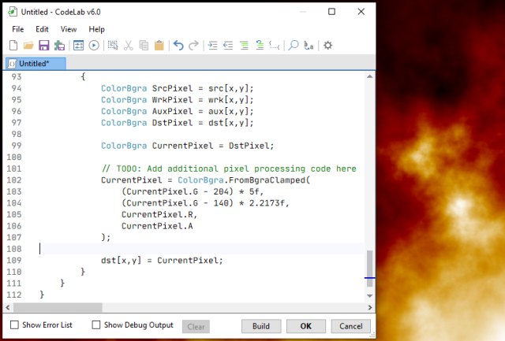
Task: Open Replace with the b-to-a icon
Action: pos(309,46)
